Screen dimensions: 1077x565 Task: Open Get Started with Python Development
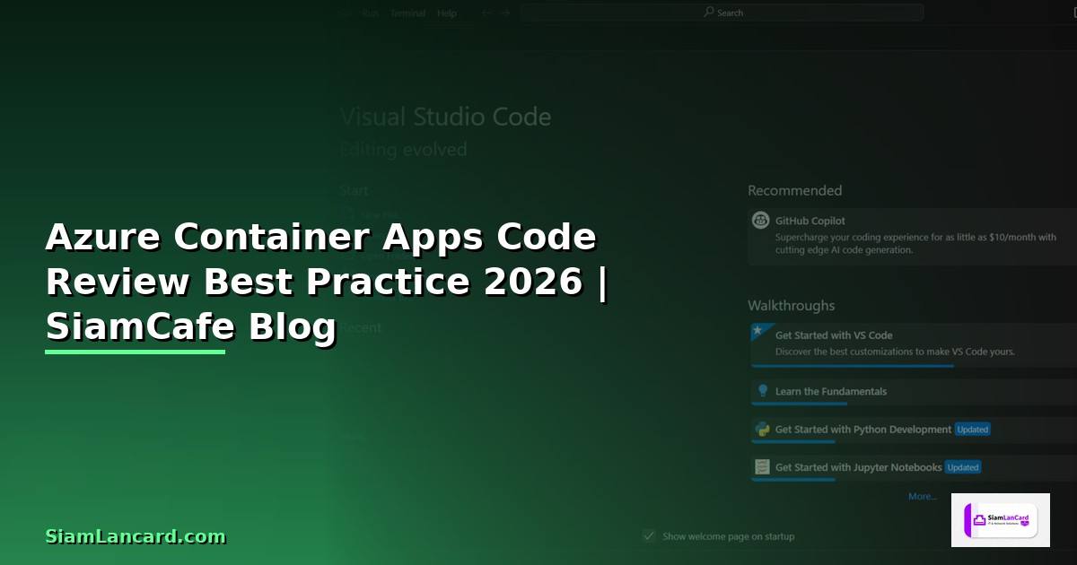point(914,430)
